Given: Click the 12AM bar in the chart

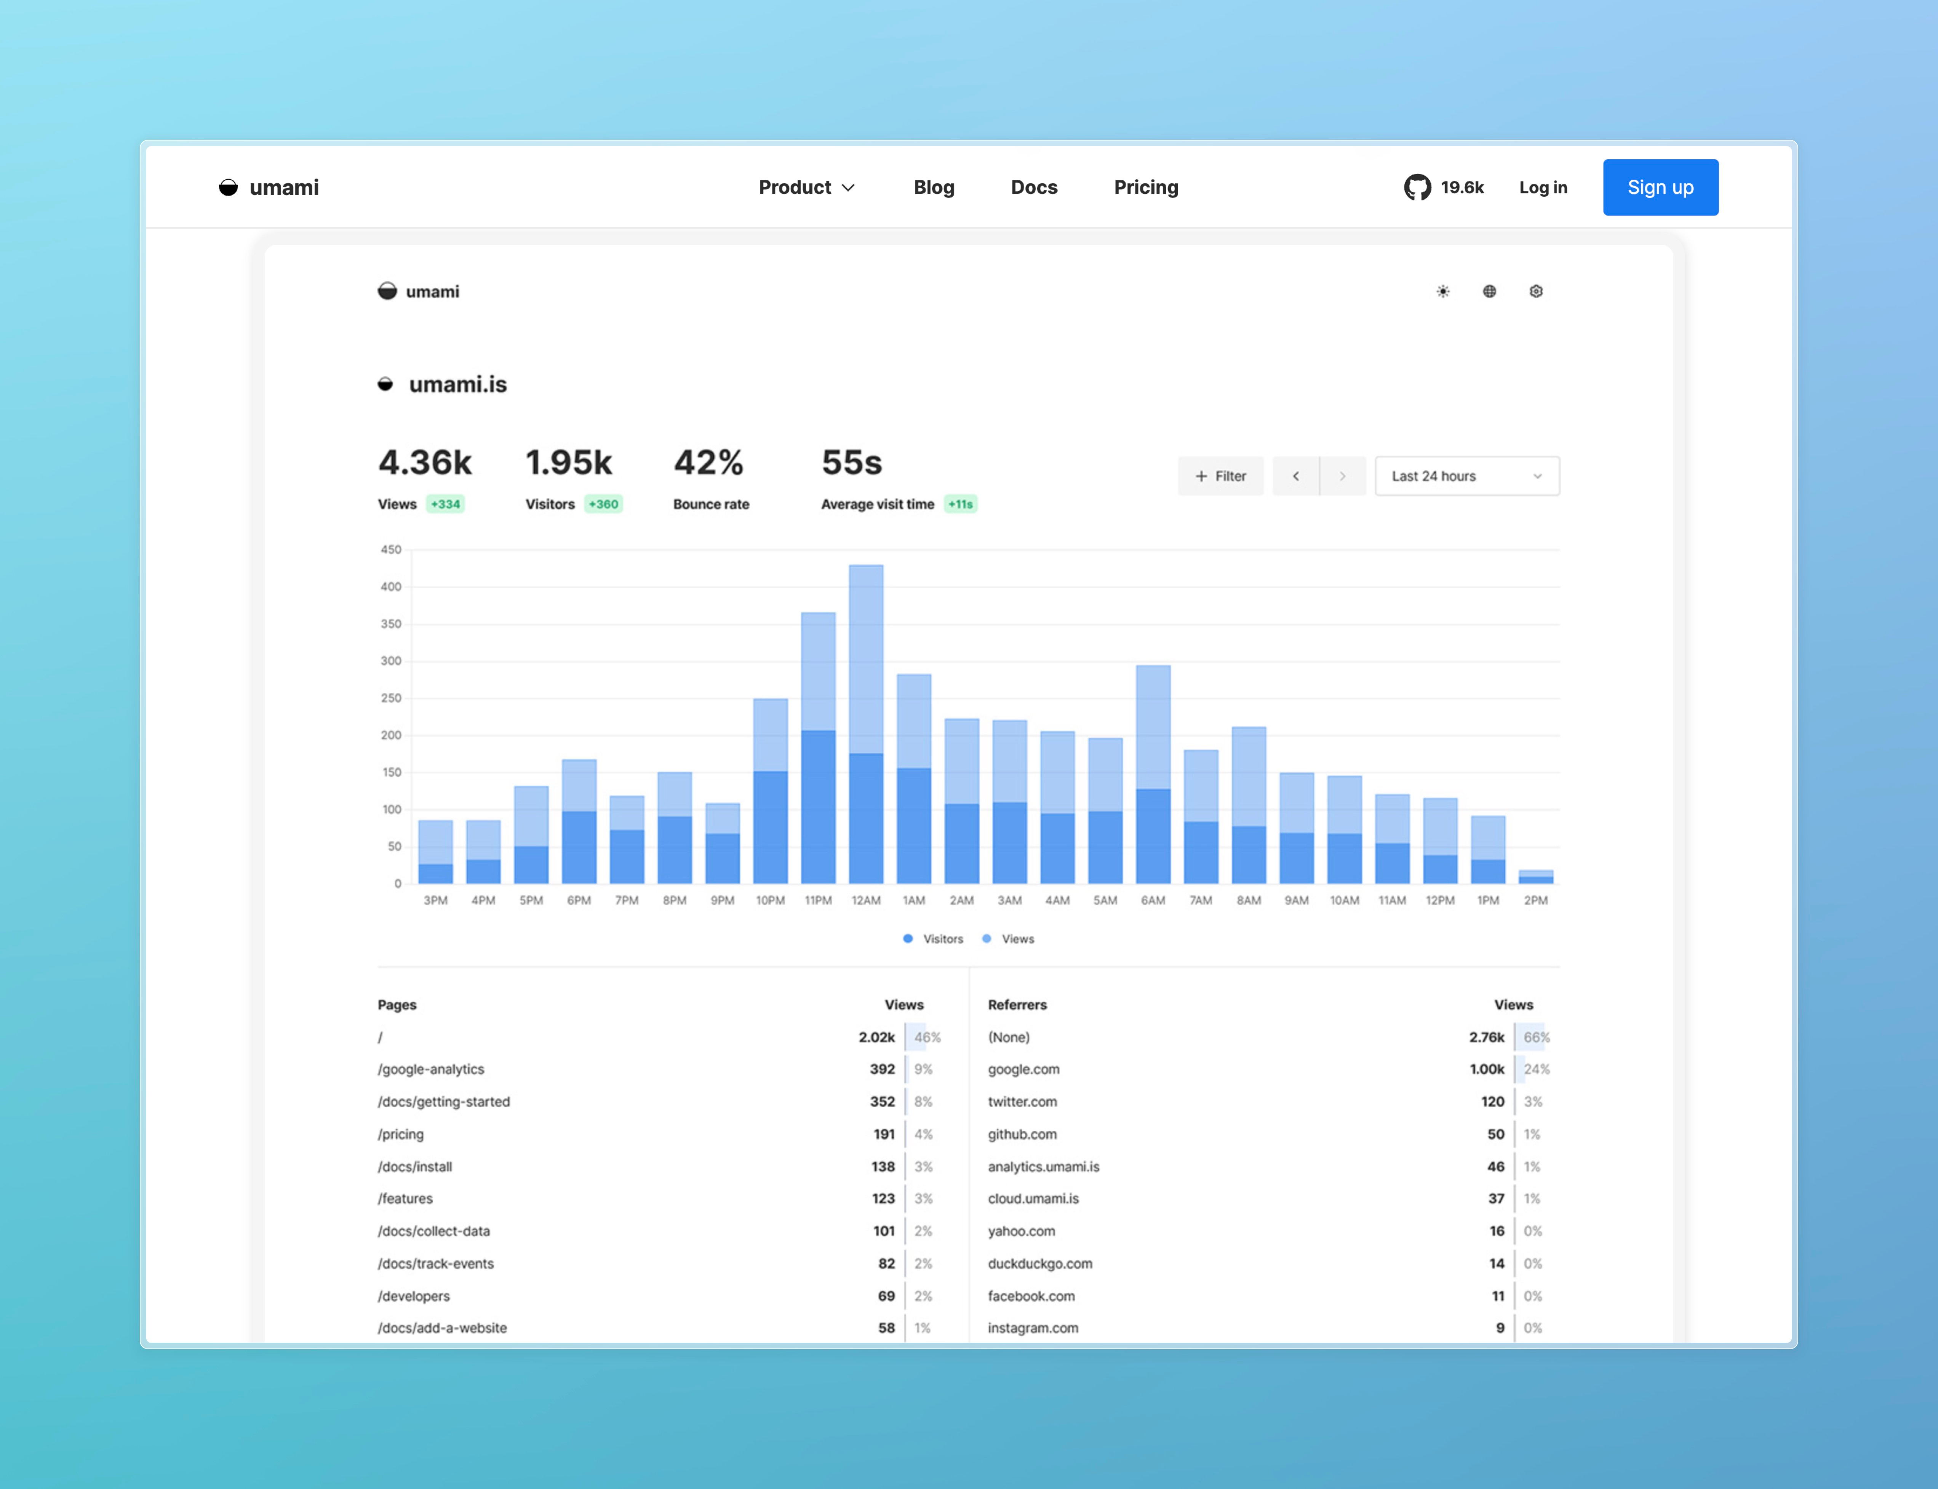Looking at the screenshot, I should pyautogui.click(x=866, y=724).
